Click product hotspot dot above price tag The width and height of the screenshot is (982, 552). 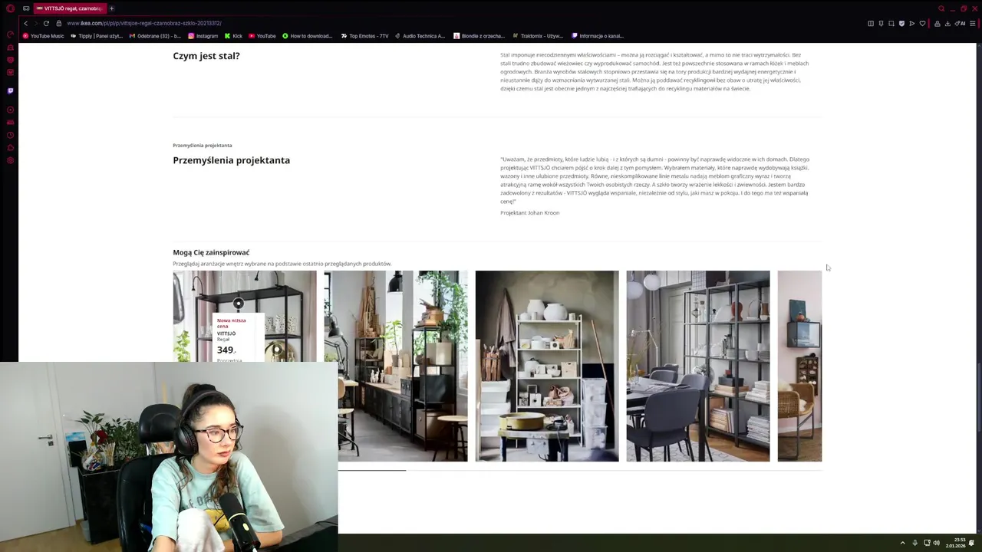239,304
